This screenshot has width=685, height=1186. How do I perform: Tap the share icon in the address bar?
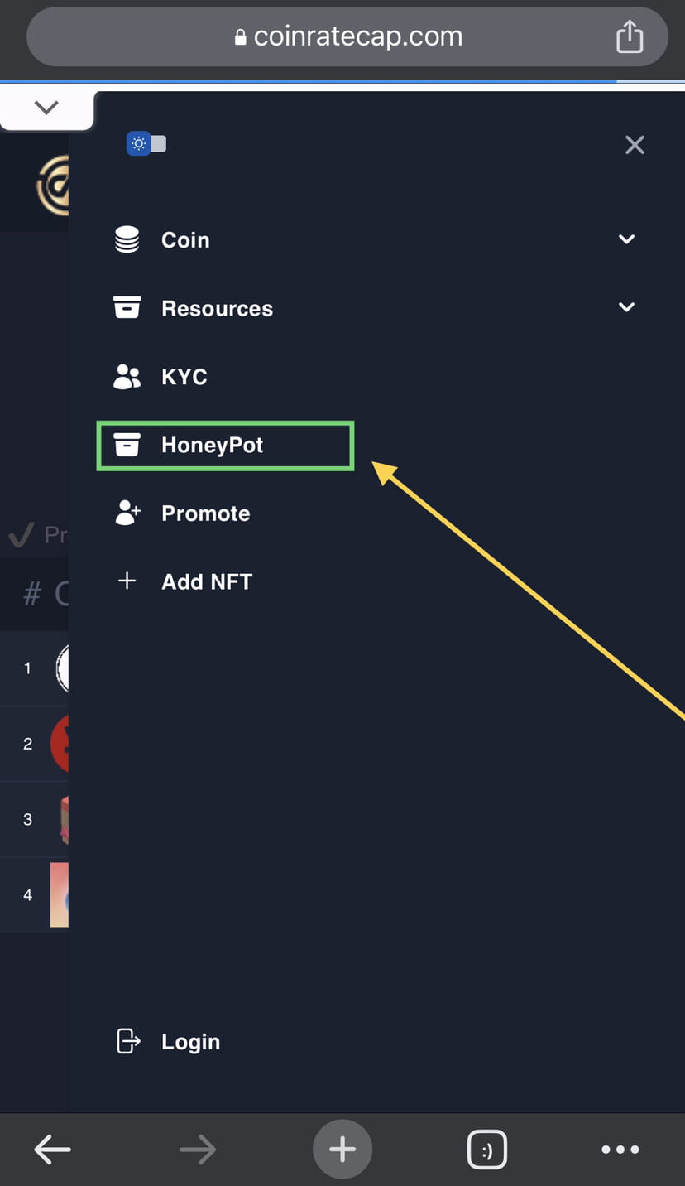point(630,36)
